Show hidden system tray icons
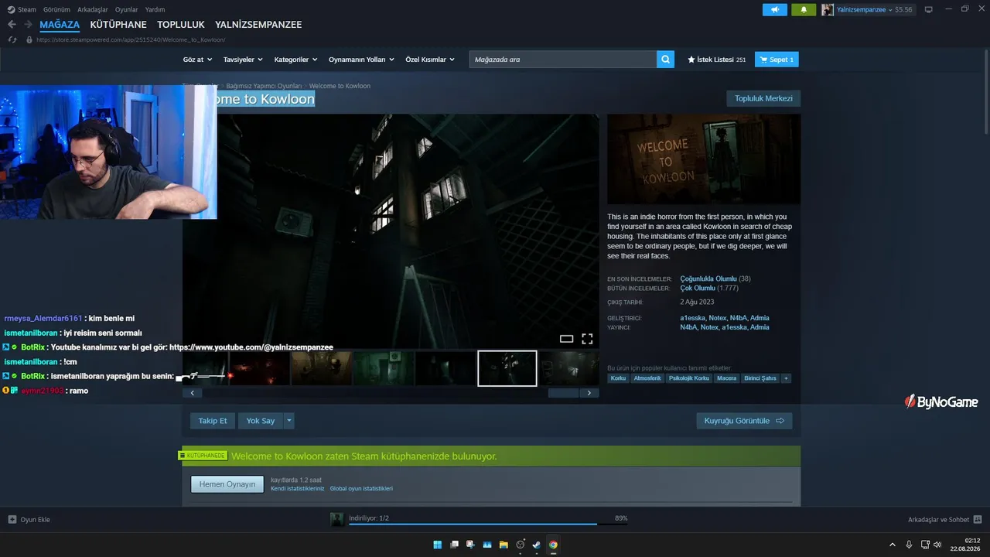 coord(893,545)
